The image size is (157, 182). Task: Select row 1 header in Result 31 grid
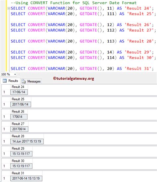(x=6, y=178)
